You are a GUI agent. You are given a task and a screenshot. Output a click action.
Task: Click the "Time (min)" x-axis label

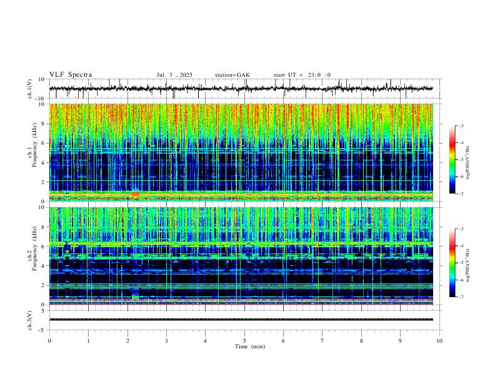(x=250, y=346)
